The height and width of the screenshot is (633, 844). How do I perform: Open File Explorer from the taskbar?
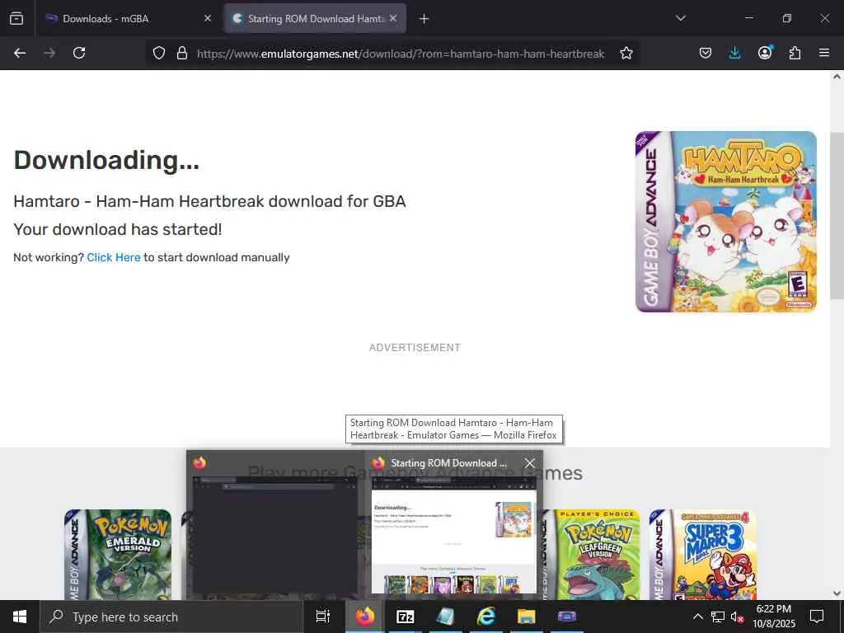(x=526, y=617)
